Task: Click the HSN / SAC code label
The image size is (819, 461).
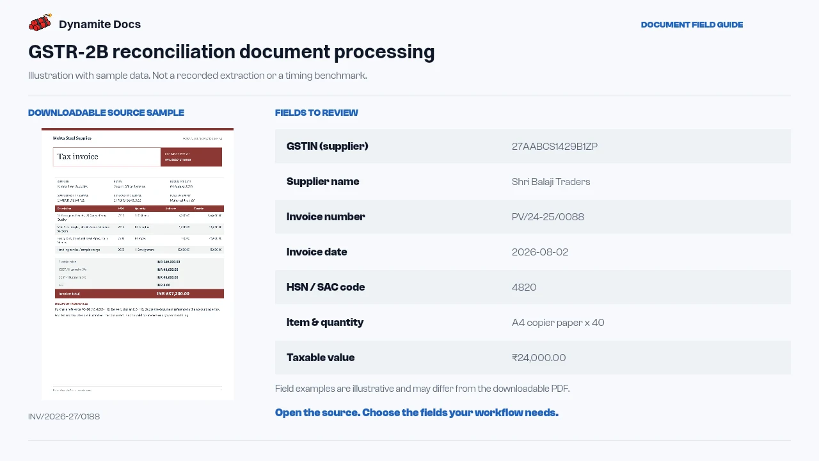Action: point(326,287)
